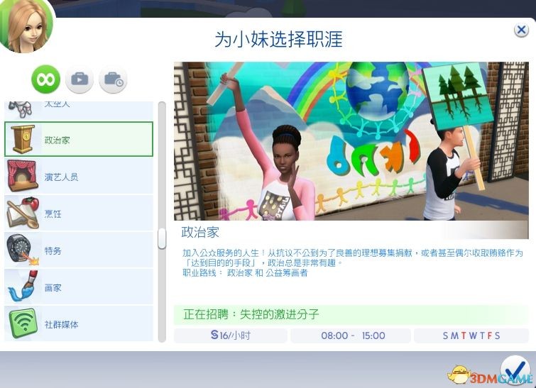This screenshot has height=388, width=536.
Task: Pick the spy watch icon for 特务
Action: pos(22,250)
